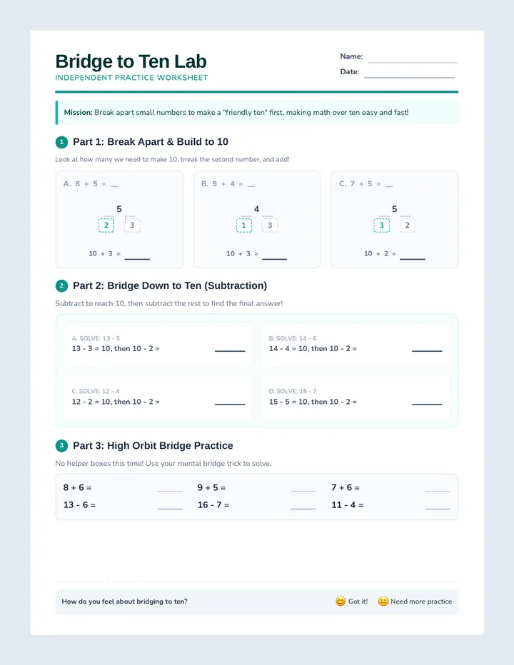Click the 'Need more practice' text label

pos(421,601)
